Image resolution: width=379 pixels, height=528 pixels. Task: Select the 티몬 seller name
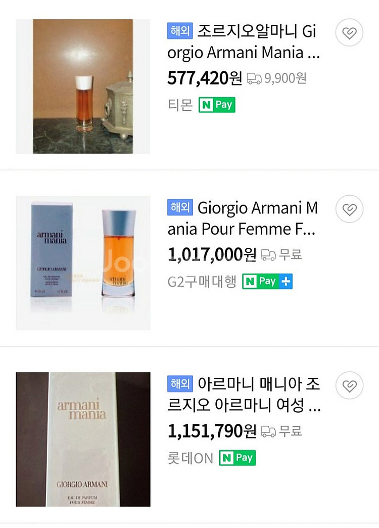[x=180, y=105]
